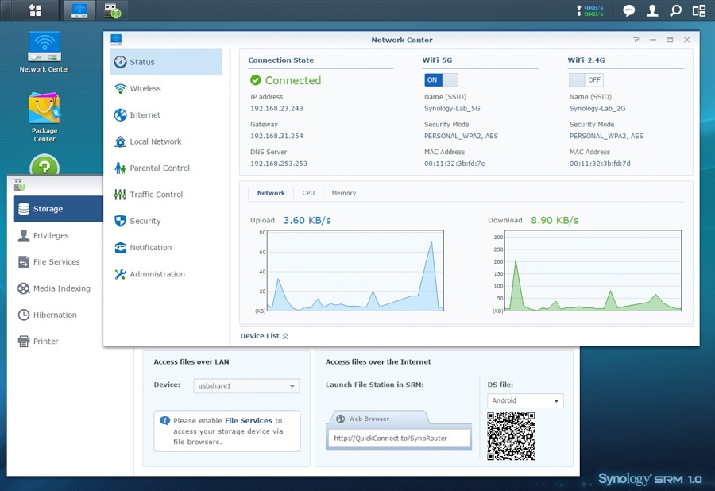Open the main menu grid icon
Screen dimensions: 715x491
click(x=35, y=10)
